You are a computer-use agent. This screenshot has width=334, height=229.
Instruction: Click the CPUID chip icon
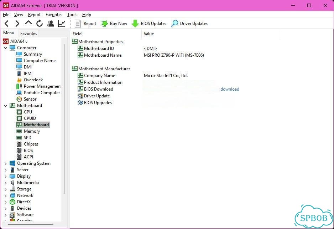coord(19,118)
